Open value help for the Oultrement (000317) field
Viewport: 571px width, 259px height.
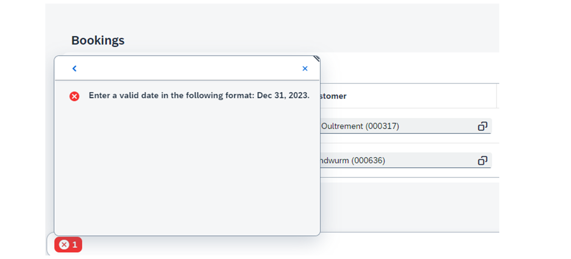click(x=482, y=126)
